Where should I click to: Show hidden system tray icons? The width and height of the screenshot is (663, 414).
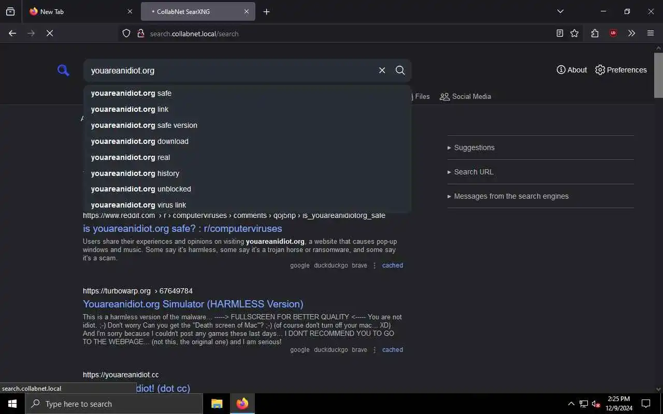tap(571, 404)
